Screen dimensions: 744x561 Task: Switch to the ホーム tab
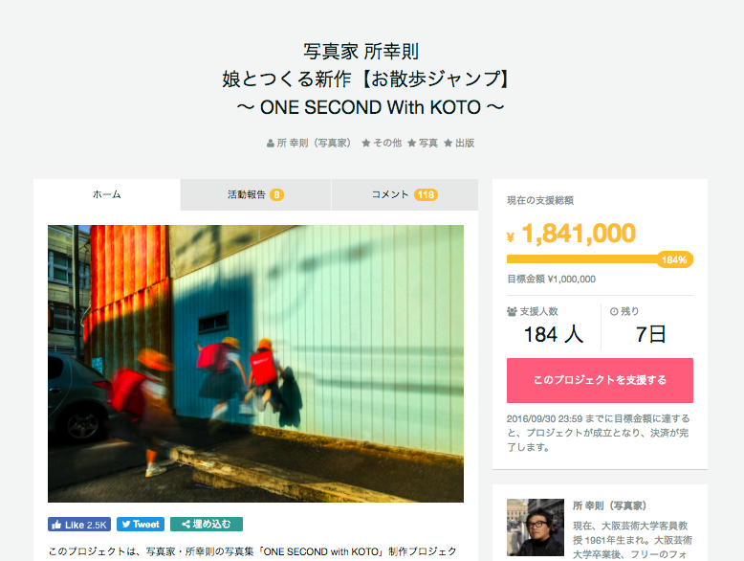107,194
